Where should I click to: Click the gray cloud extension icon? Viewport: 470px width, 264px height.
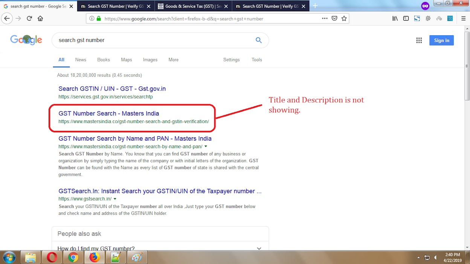click(439, 18)
